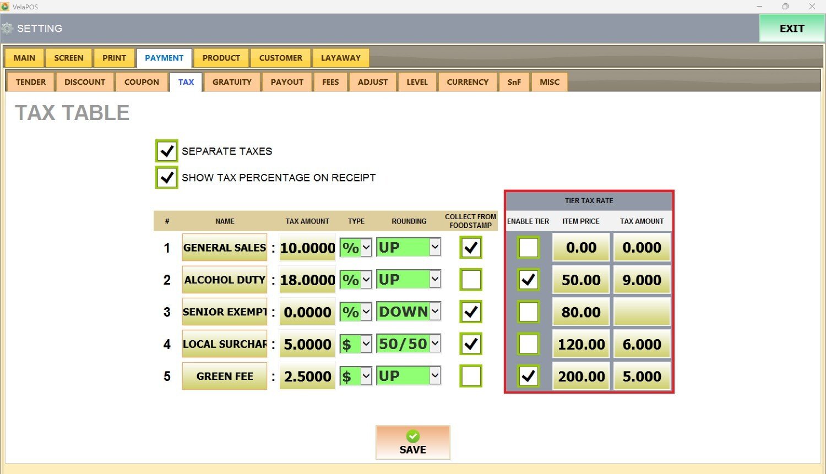Uncheck the Separate Taxes checkbox

pyautogui.click(x=166, y=151)
